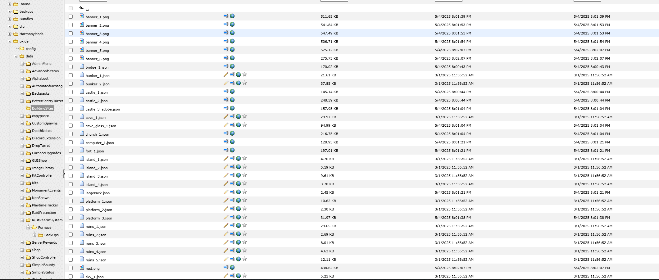The image size is (659, 280).
Task: Open the cave_glass_1.json file link
Action: tap(101, 126)
